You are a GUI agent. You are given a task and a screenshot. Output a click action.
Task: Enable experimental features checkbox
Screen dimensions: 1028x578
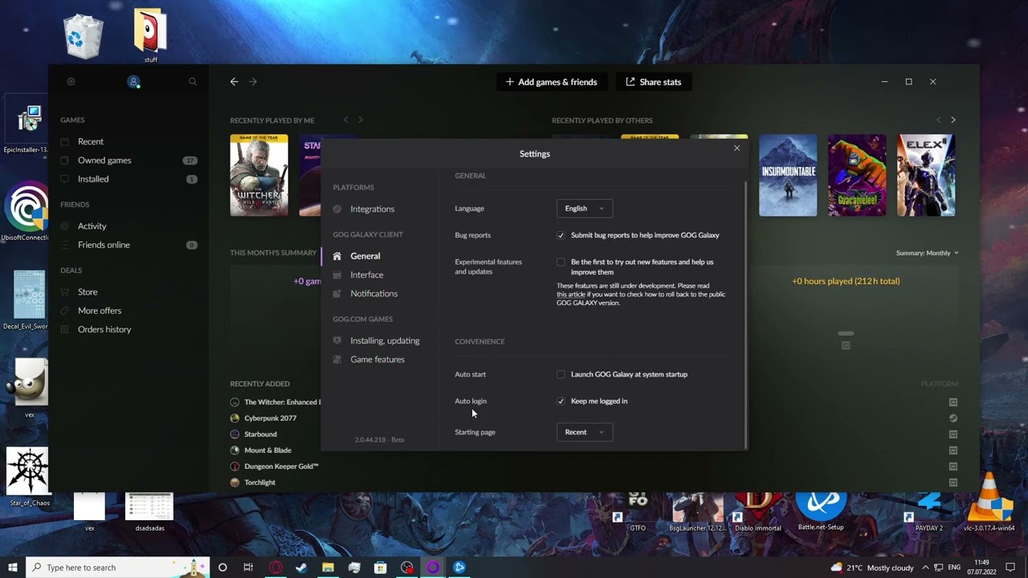(561, 262)
